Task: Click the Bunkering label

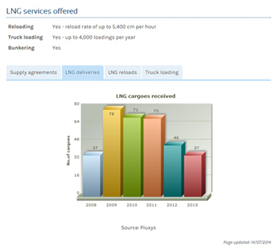Action: 21,48
